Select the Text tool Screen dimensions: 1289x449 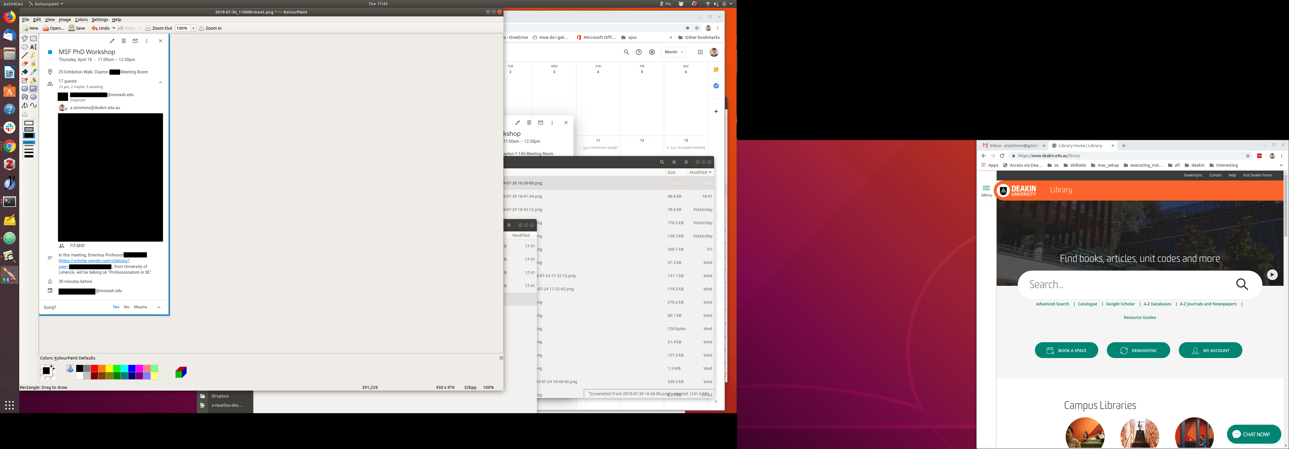34,47
